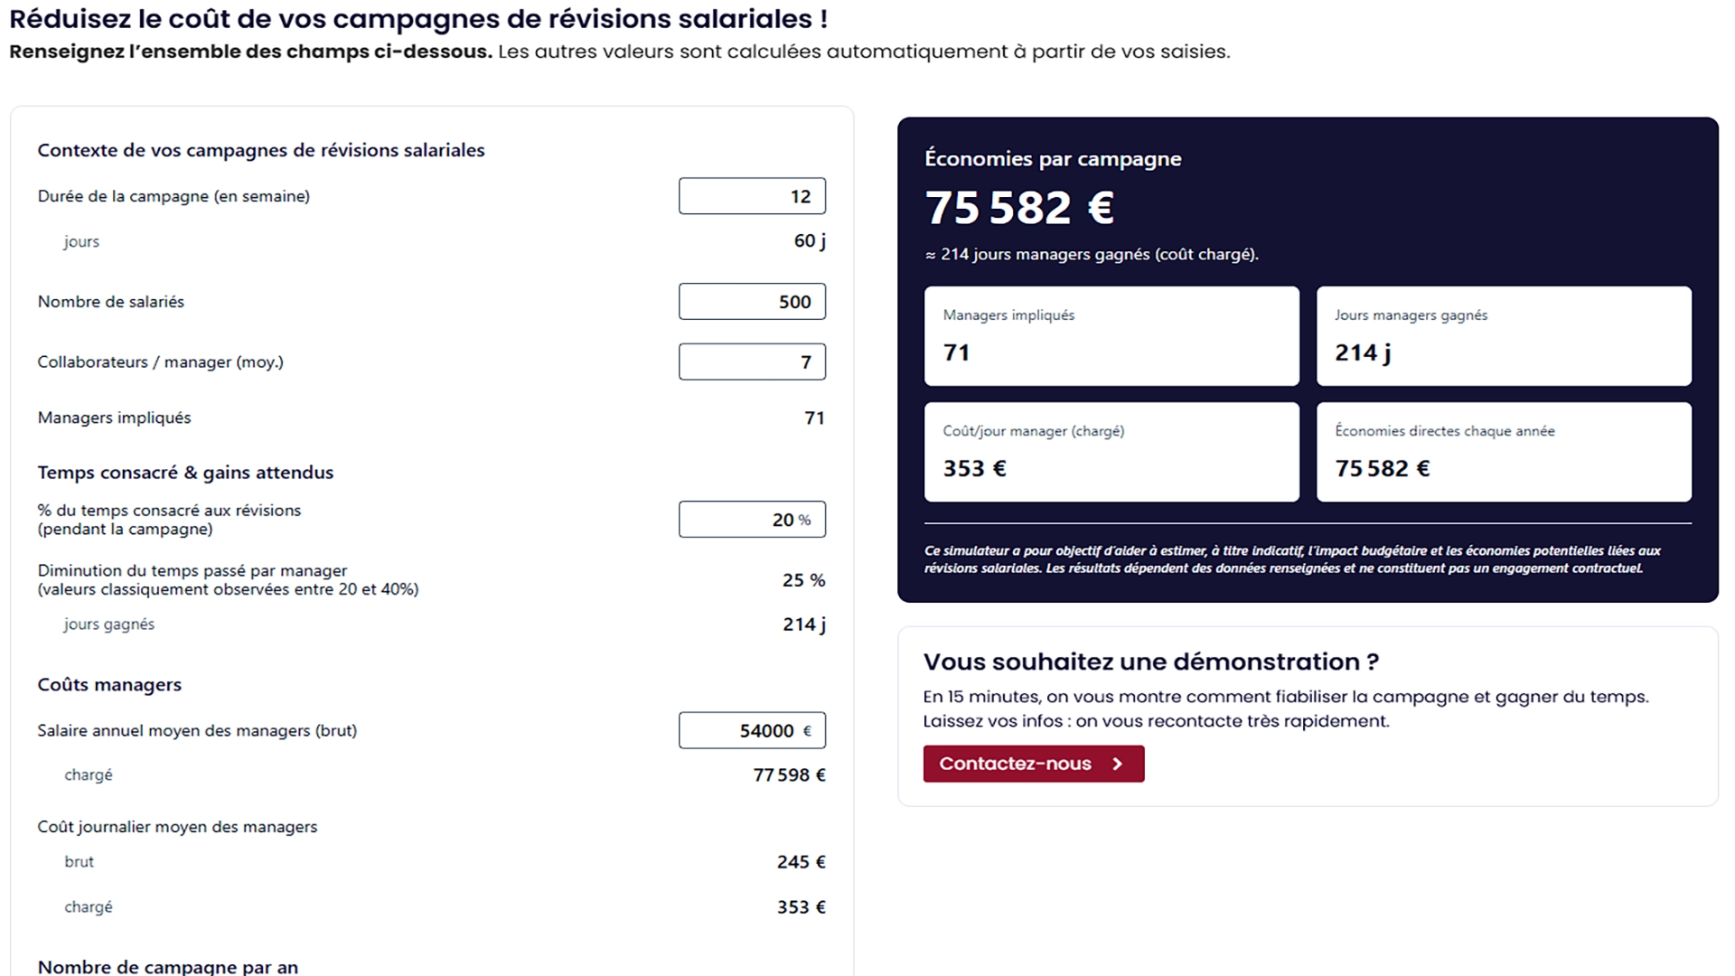Click the Temps consacré & gains attendus heading

[x=185, y=473]
